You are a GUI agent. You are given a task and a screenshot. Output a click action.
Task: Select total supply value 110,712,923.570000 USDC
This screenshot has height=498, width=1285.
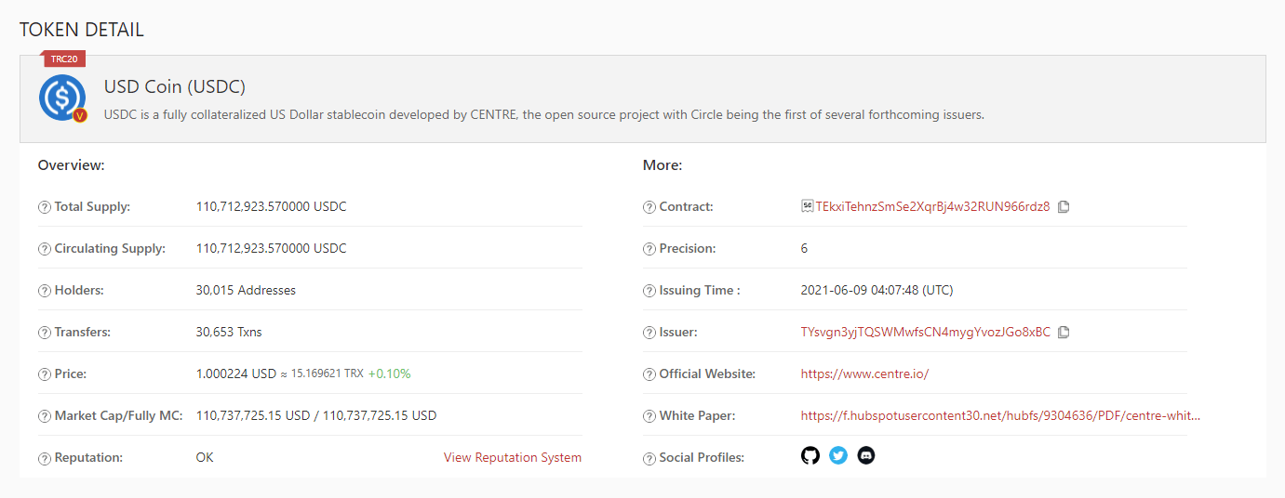(272, 206)
